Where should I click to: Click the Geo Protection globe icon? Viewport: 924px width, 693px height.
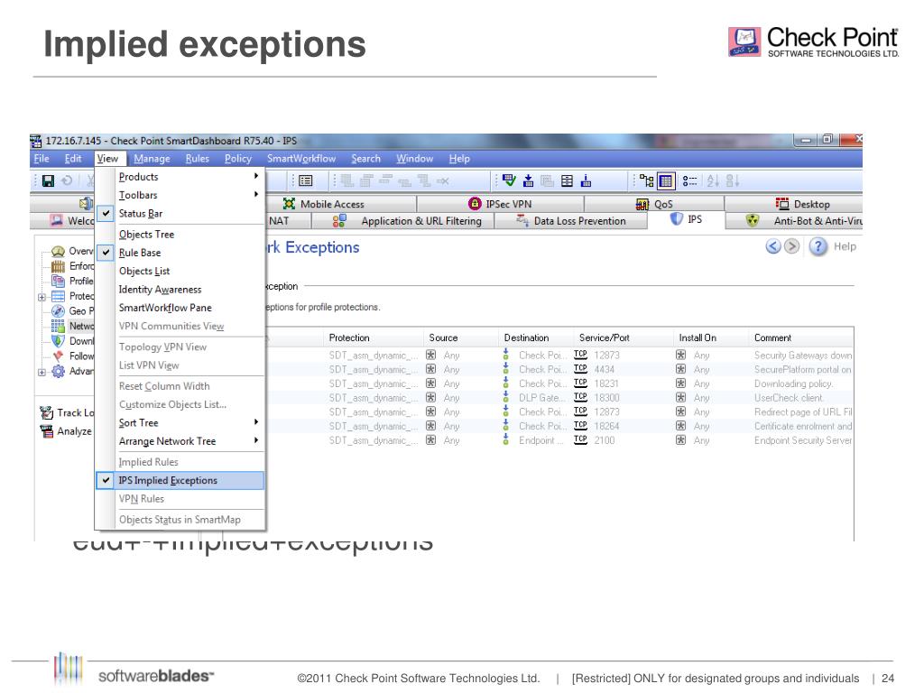(58, 310)
